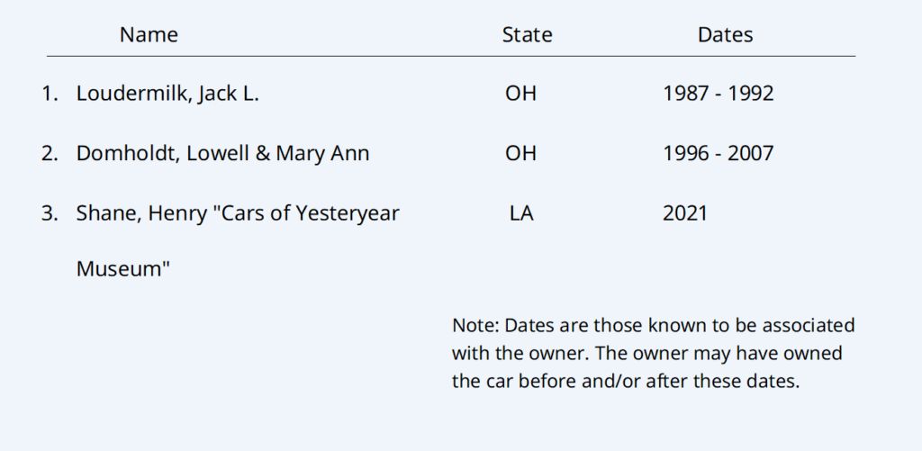Click the dates 1987 - 1992
Viewport: 922px width, 451px height.
[x=718, y=93]
